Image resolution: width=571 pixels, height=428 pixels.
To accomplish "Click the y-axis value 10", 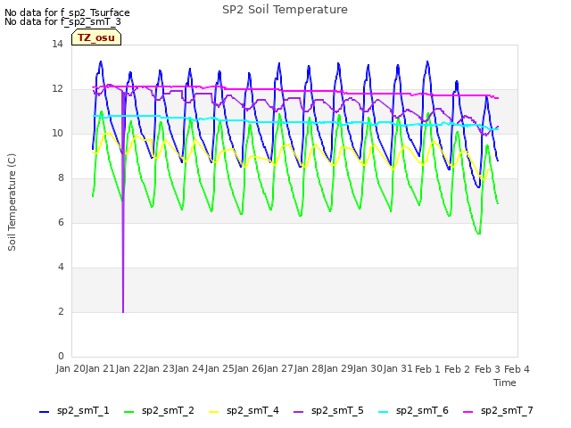I will [57, 134].
